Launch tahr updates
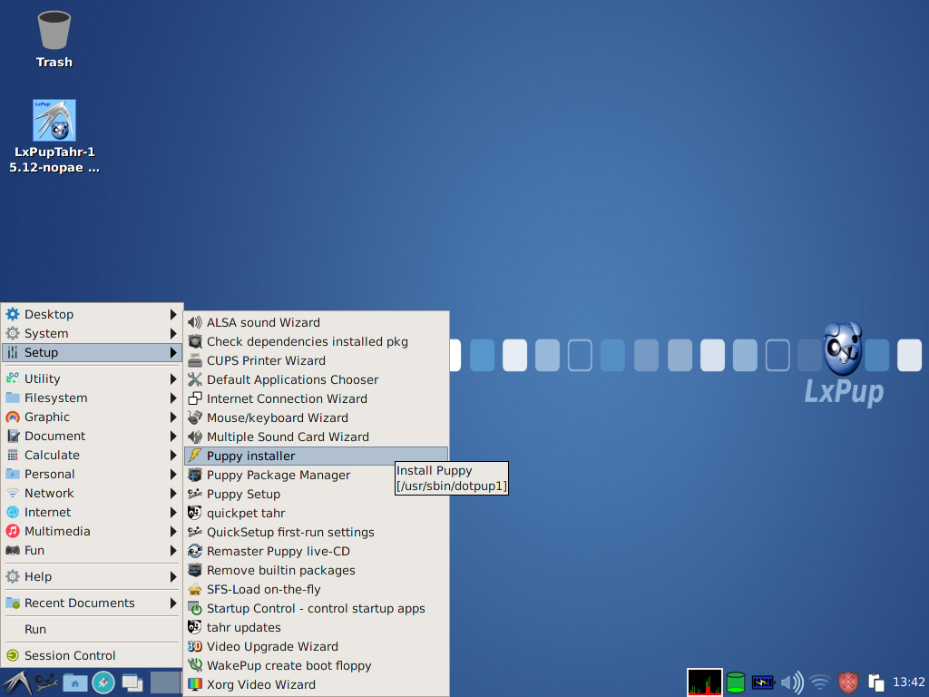Screen dimensions: 929x697 [x=317, y=627]
